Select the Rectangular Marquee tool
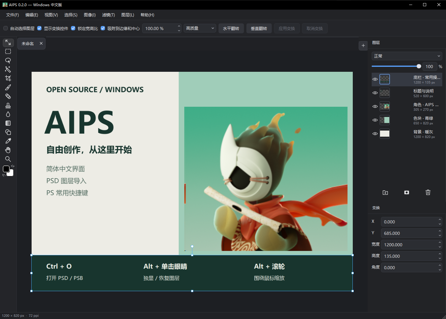This screenshot has width=446, height=319. coord(8,51)
